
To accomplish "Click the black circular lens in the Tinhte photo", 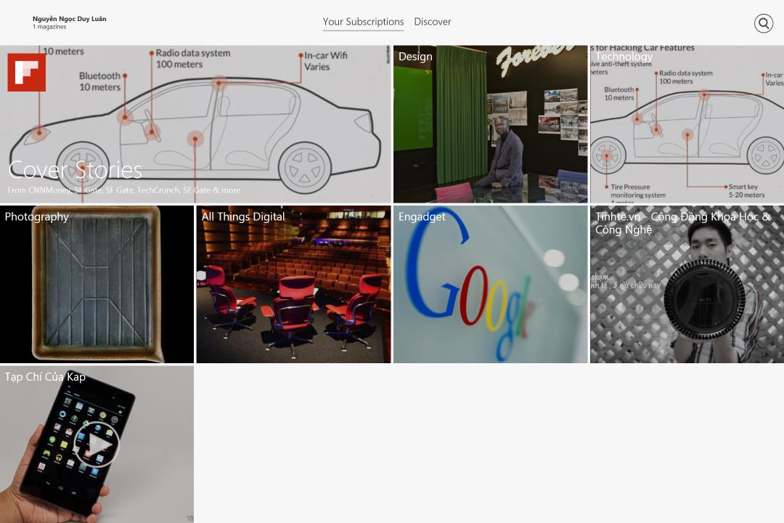I will pos(704,299).
